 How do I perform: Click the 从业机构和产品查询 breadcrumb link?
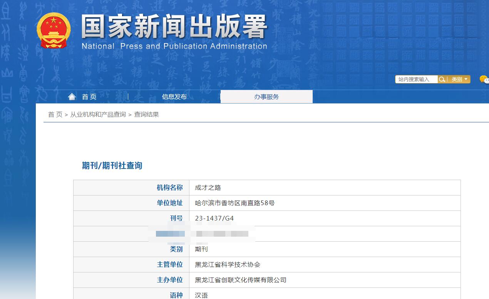[x=97, y=114]
